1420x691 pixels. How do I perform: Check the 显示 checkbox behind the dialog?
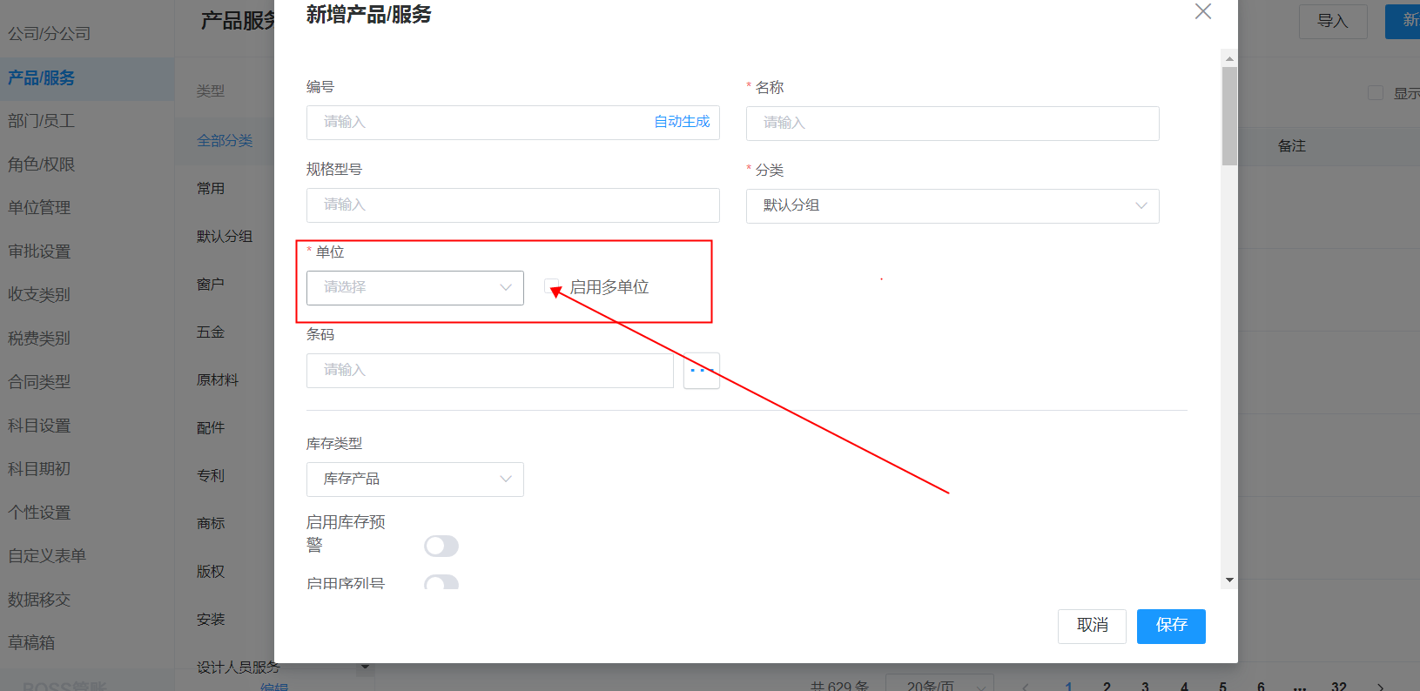[1376, 93]
